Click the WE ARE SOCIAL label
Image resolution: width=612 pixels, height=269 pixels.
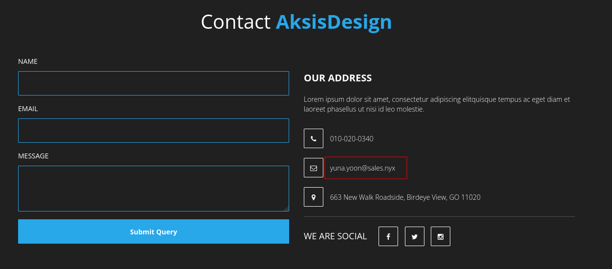(x=335, y=236)
